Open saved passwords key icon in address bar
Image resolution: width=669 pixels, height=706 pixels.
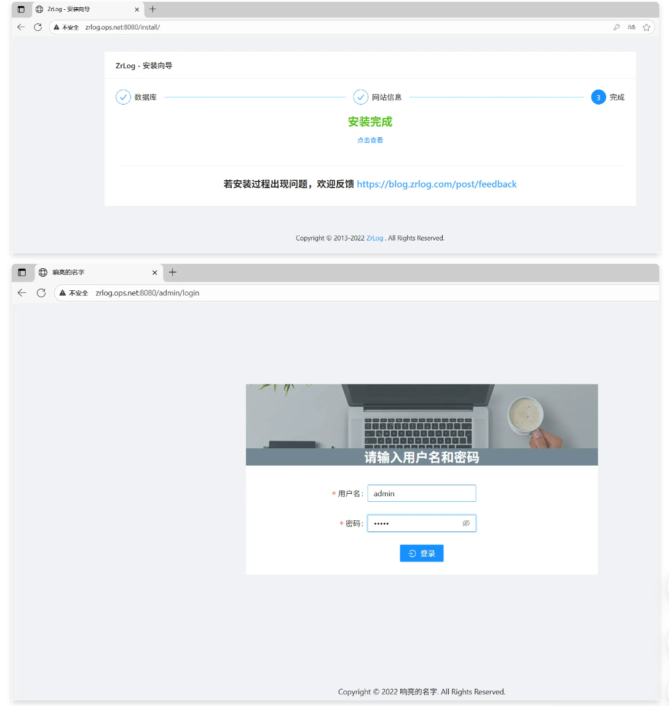617,27
